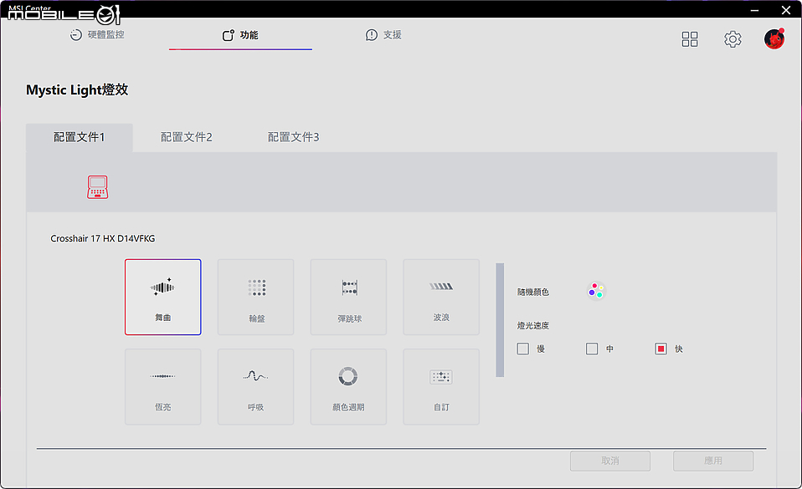Open the user profile dragon avatar

pos(774,38)
